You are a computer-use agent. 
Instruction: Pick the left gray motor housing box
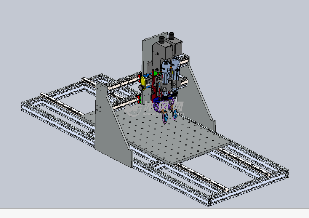162,54
